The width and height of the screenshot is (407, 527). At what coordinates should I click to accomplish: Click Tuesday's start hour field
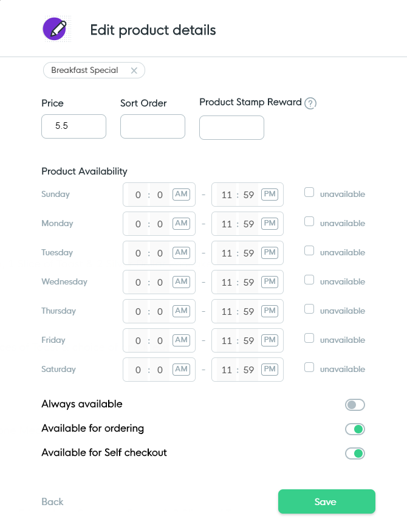pos(137,252)
